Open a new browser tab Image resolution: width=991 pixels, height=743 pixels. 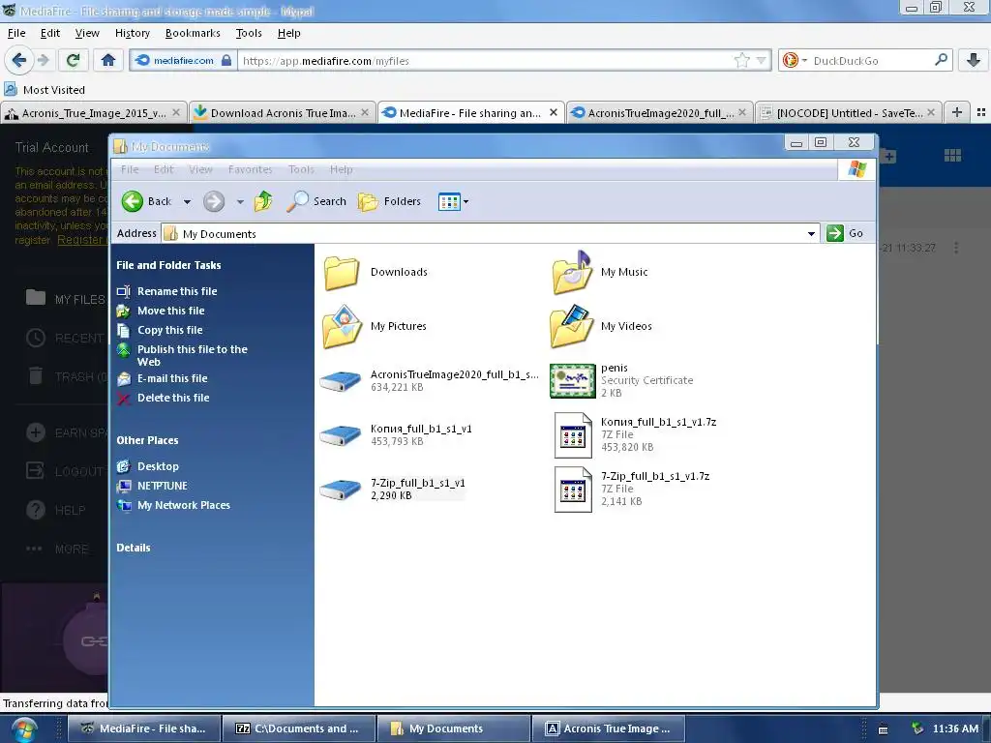pos(957,112)
